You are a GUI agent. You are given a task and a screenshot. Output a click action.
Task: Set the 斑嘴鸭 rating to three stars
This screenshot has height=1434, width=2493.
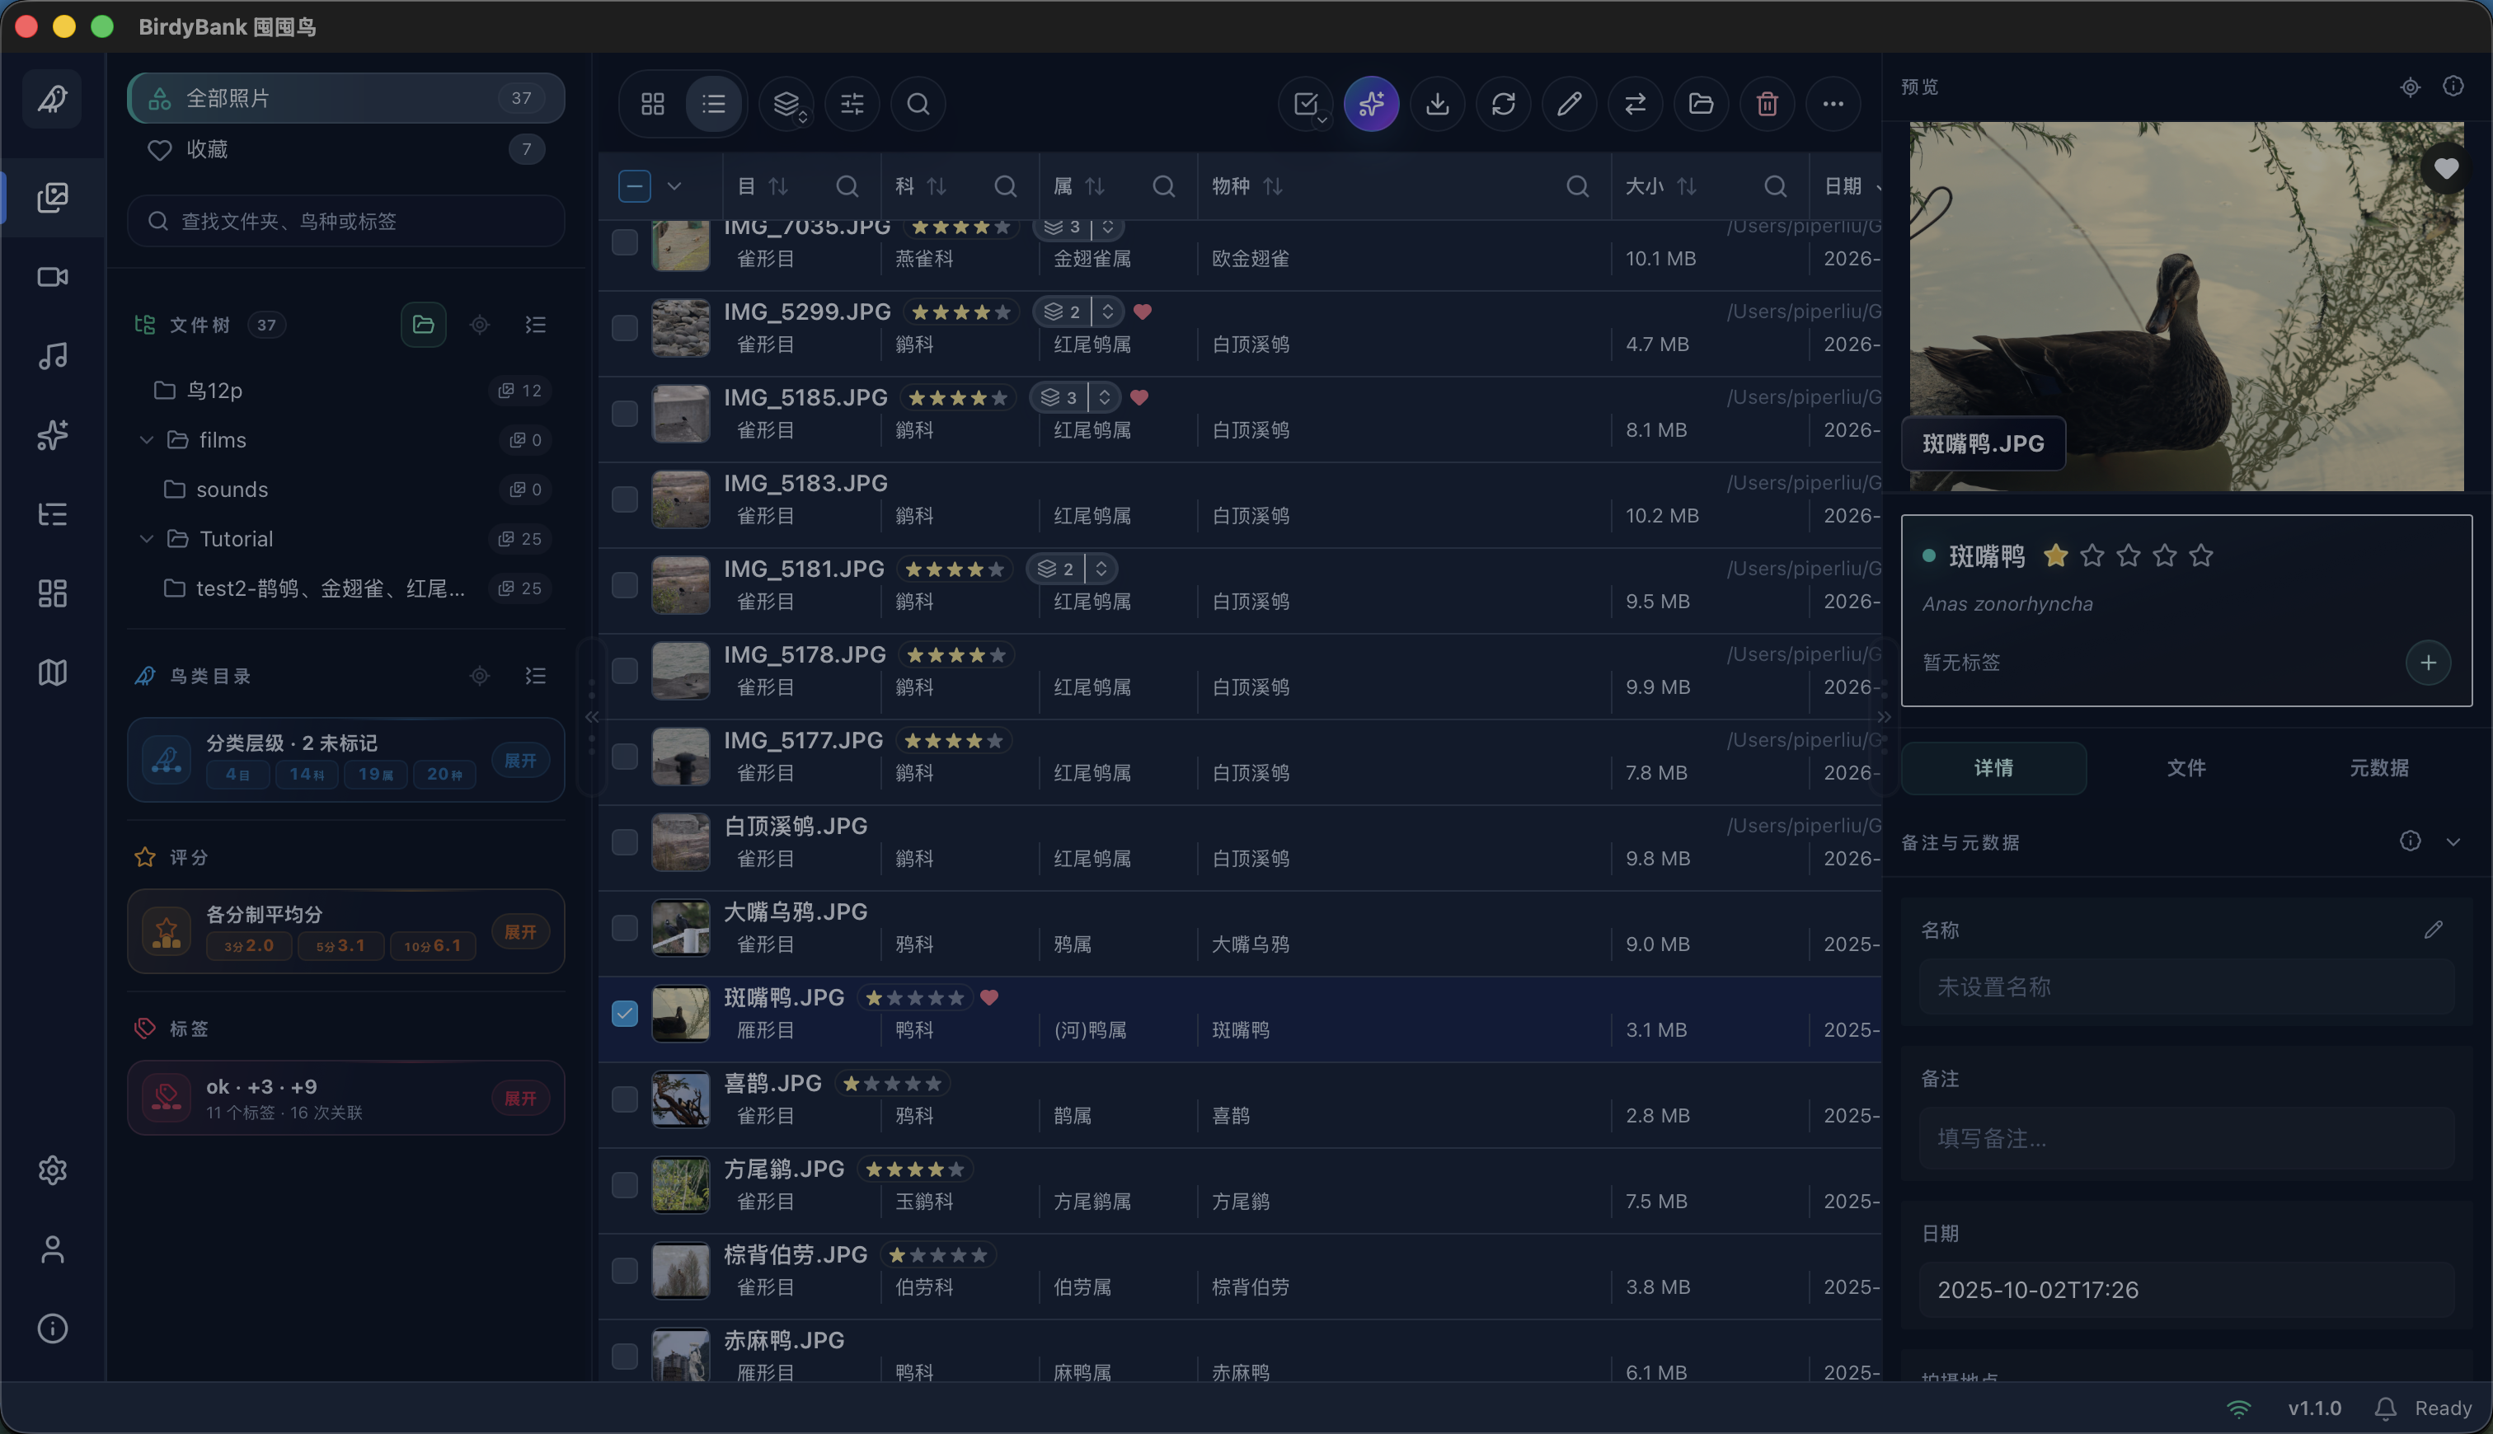tap(2128, 556)
